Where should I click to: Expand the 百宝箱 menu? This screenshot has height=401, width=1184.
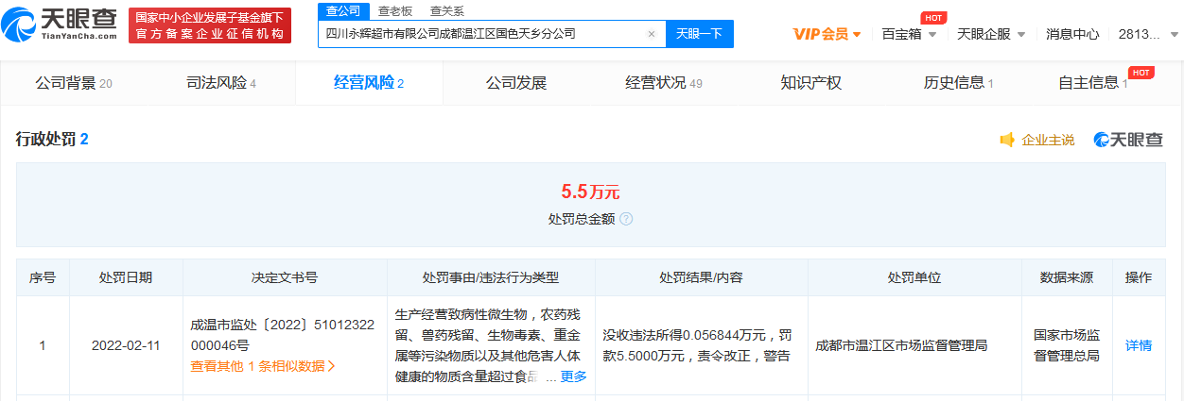(909, 34)
